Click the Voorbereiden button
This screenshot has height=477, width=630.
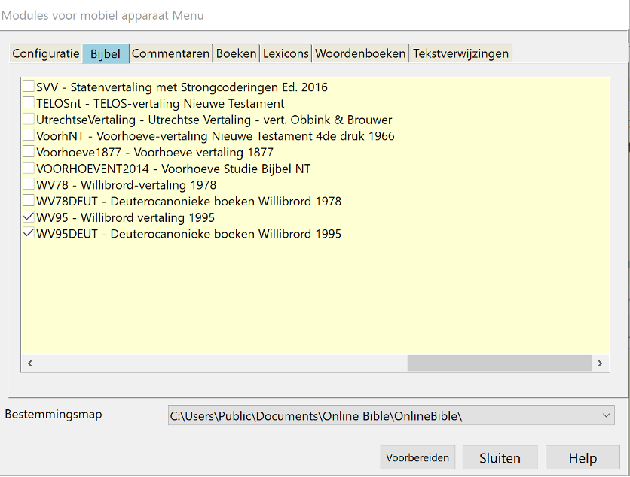point(417,457)
